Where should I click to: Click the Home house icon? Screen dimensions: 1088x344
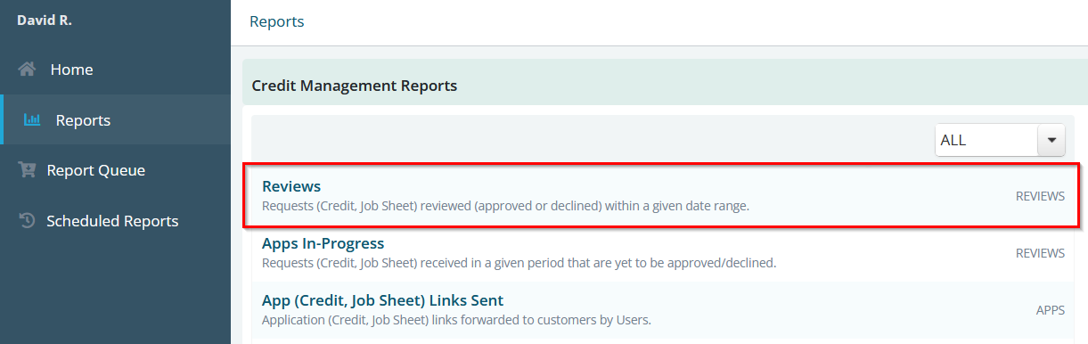(x=27, y=70)
